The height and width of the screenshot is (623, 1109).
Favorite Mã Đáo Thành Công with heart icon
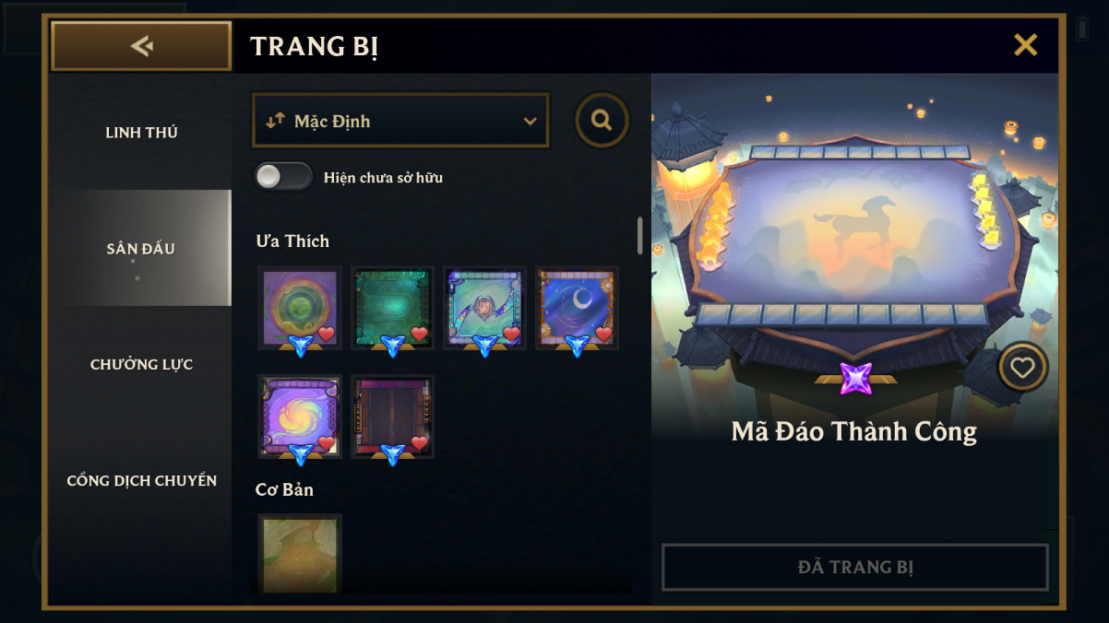[x=1021, y=368]
